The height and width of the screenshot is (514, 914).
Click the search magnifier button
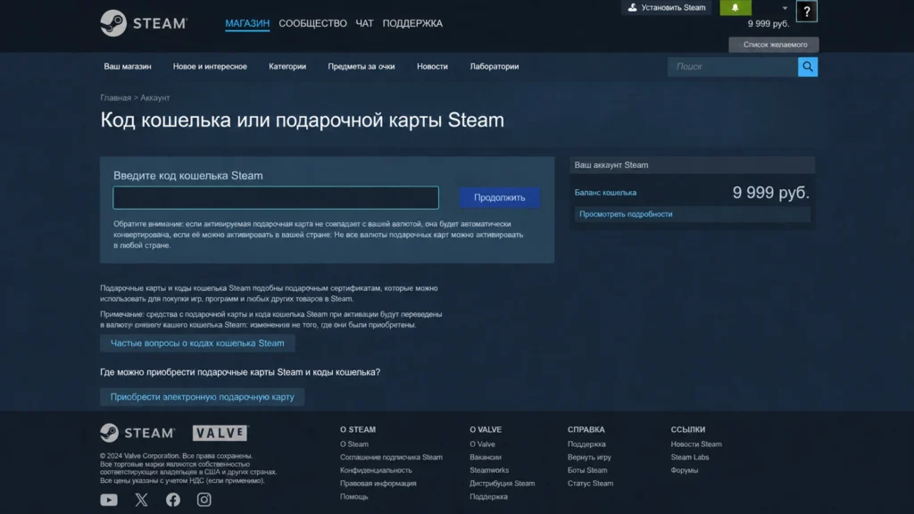point(807,66)
